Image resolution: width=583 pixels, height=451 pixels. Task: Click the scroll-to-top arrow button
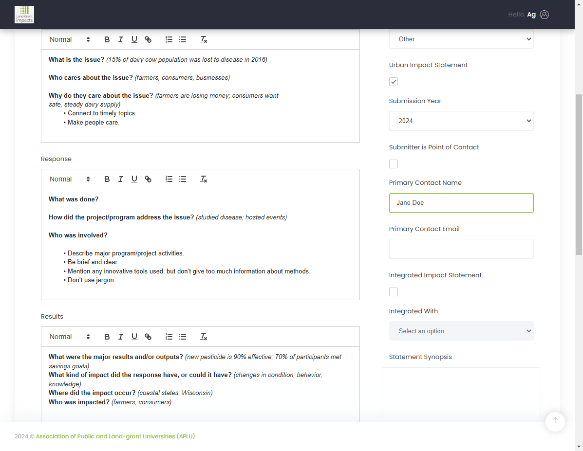[x=555, y=421]
